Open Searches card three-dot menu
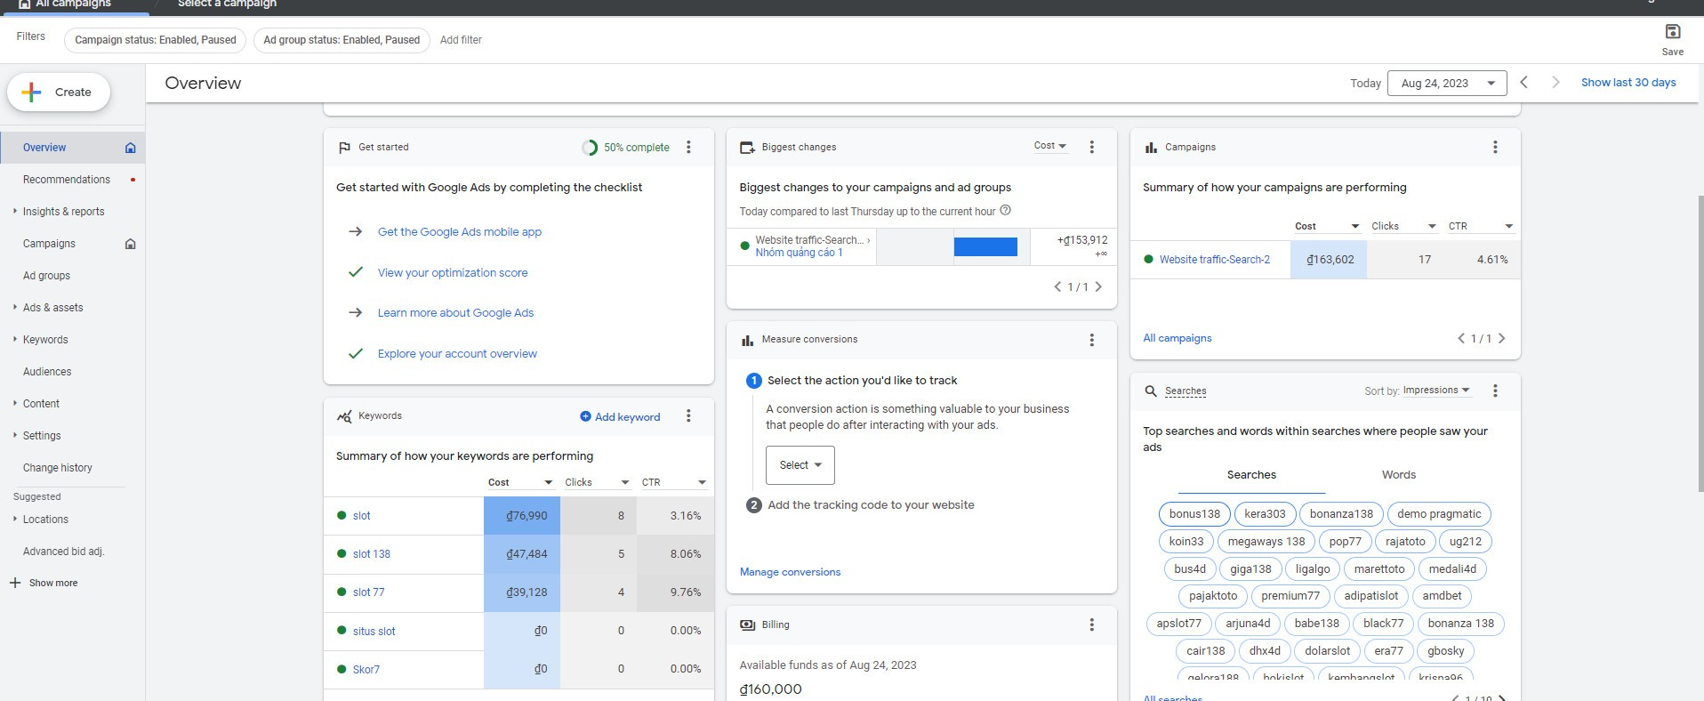Screen dimensions: 1704x701 [1495, 391]
